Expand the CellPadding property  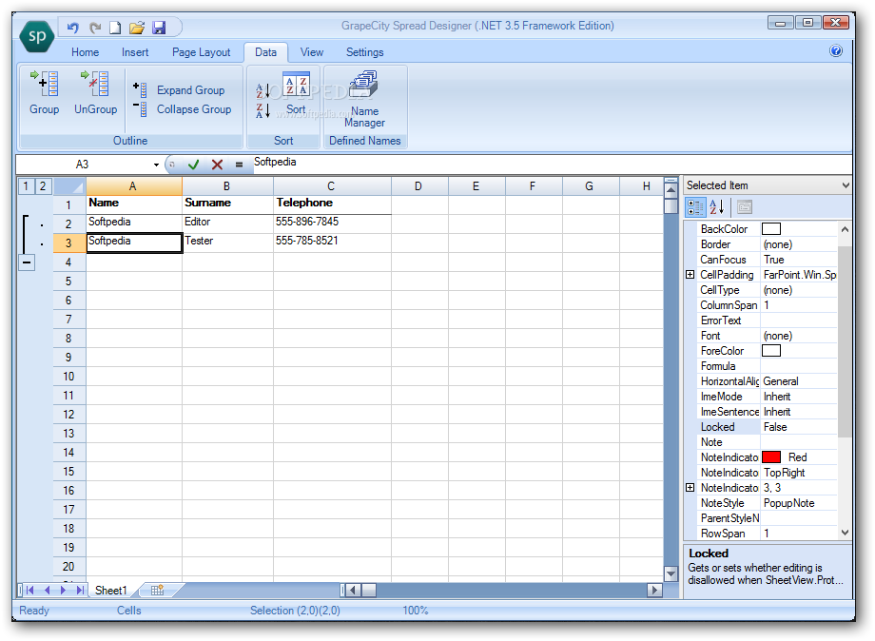[690, 275]
